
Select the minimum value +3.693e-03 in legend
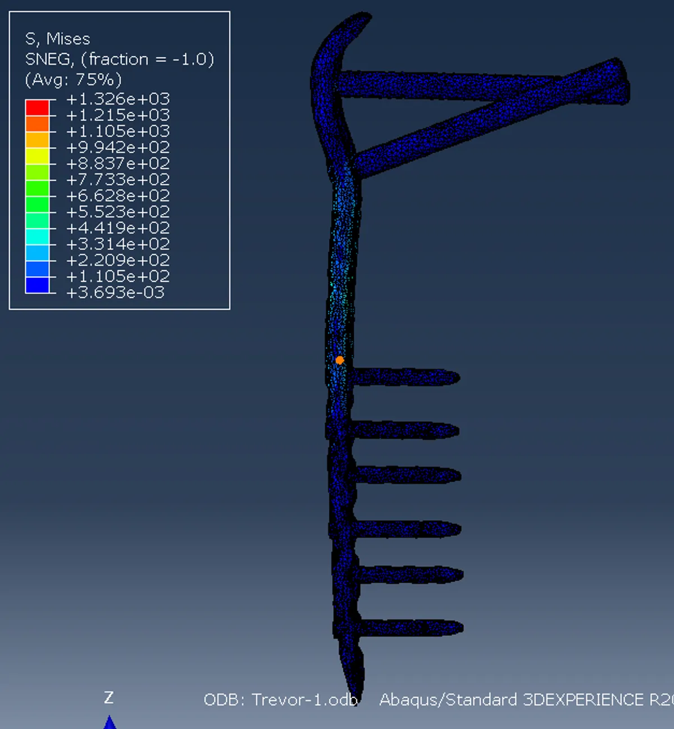click(x=115, y=293)
